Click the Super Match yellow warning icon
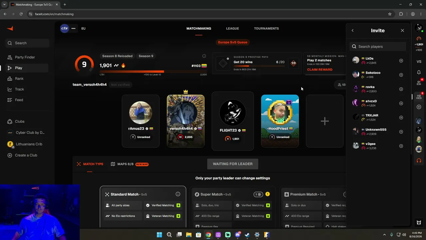The width and height of the screenshot is (426, 240). [x=268, y=194]
